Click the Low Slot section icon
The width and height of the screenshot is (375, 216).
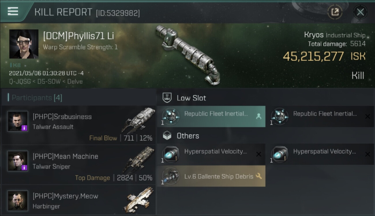167,98
